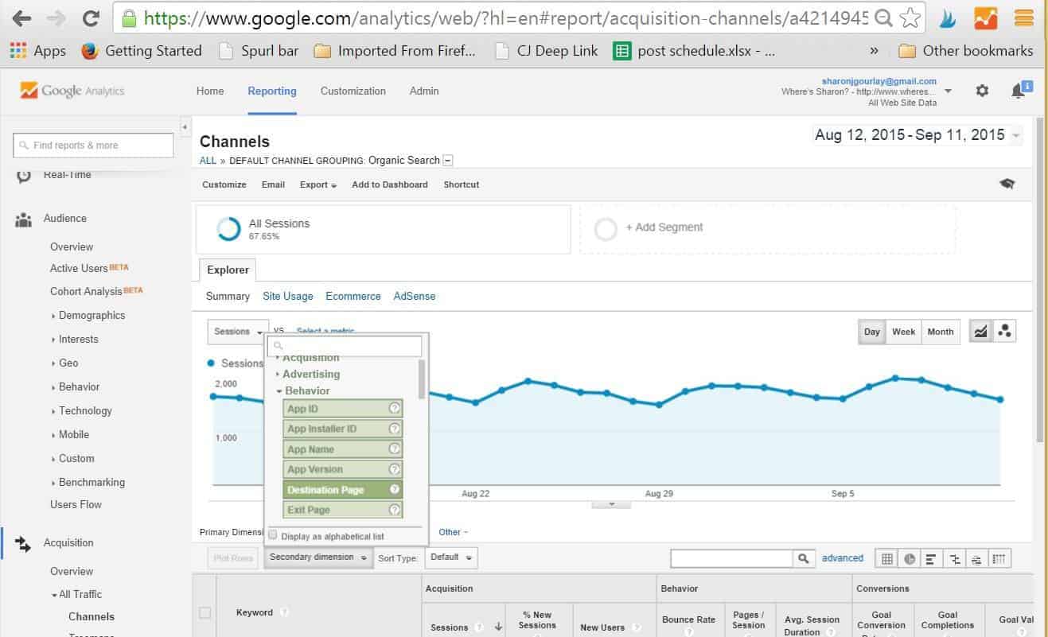Open the Sort Type Default dropdown

coord(450,557)
